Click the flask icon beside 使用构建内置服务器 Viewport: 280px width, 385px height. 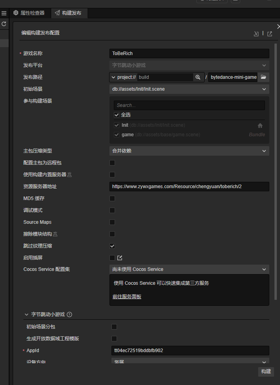(69, 175)
